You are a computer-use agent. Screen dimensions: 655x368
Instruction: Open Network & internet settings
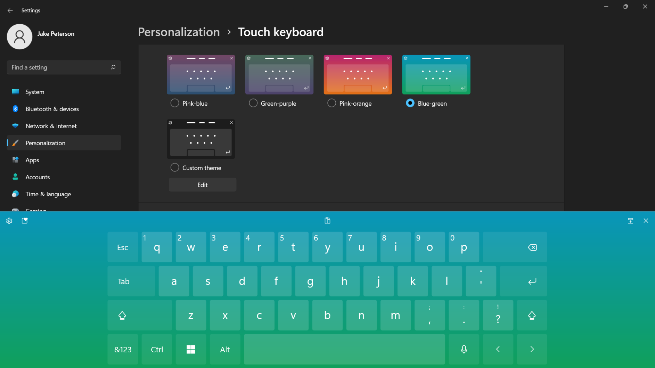coord(64,126)
